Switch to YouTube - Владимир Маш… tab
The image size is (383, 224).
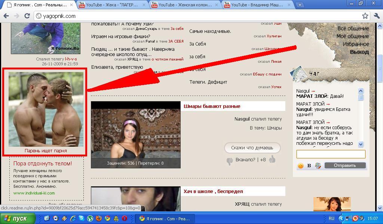(258, 5)
